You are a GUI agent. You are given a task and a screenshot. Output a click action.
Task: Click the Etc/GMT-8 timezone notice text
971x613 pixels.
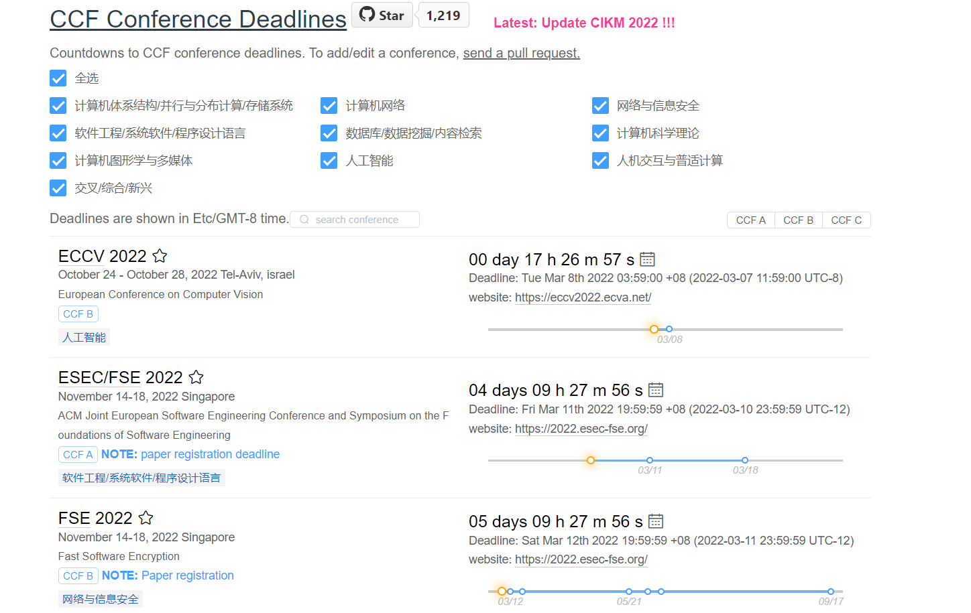tap(169, 218)
